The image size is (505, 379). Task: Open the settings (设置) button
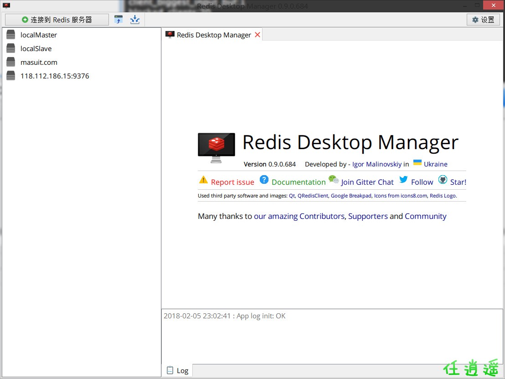[483, 20]
